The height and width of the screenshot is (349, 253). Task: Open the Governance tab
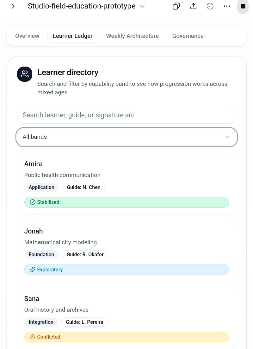[188, 36]
